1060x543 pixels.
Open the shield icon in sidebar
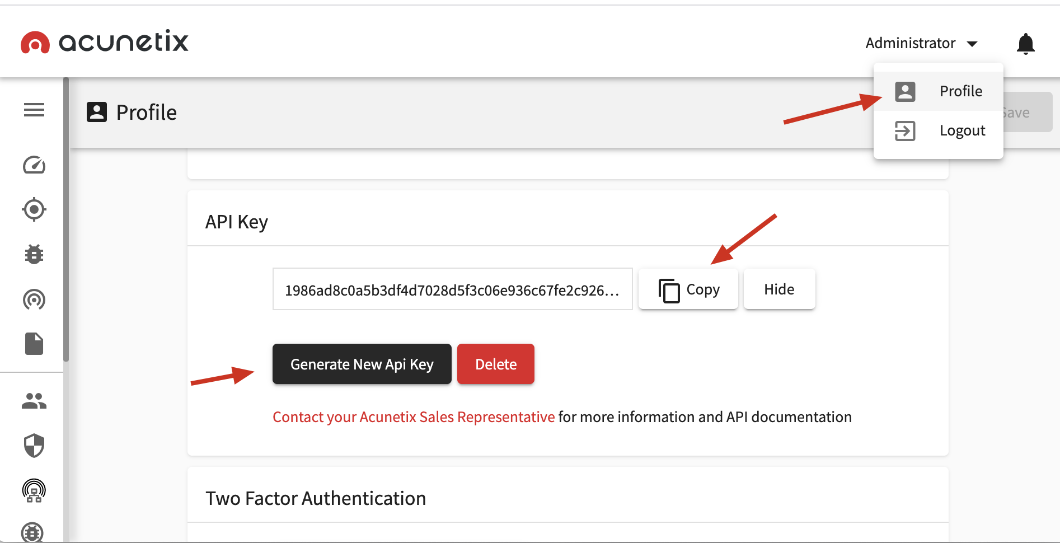pyautogui.click(x=34, y=446)
